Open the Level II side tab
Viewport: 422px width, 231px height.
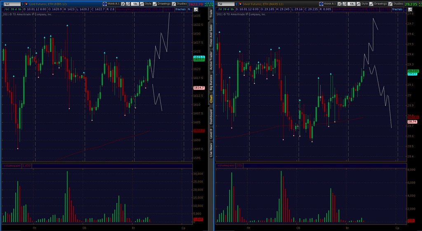[x=211, y=133]
